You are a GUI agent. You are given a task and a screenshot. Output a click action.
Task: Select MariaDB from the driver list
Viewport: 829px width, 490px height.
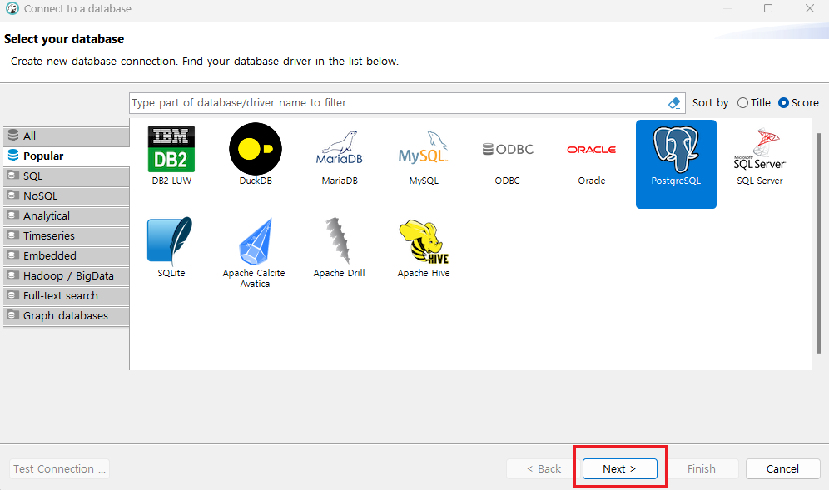[x=340, y=156]
